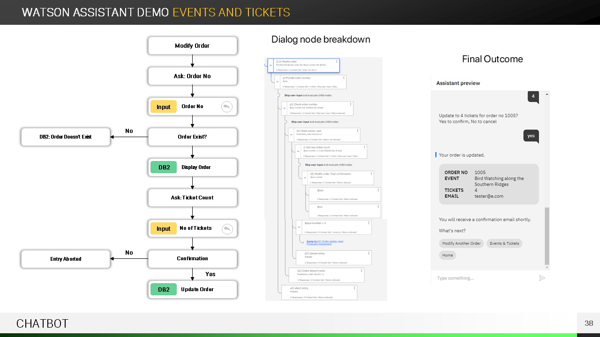Click the return arrow icon beside No of Tickets

[x=227, y=229]
